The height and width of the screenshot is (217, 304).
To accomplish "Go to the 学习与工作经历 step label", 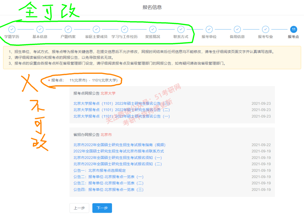I will [x=124, y=37].
